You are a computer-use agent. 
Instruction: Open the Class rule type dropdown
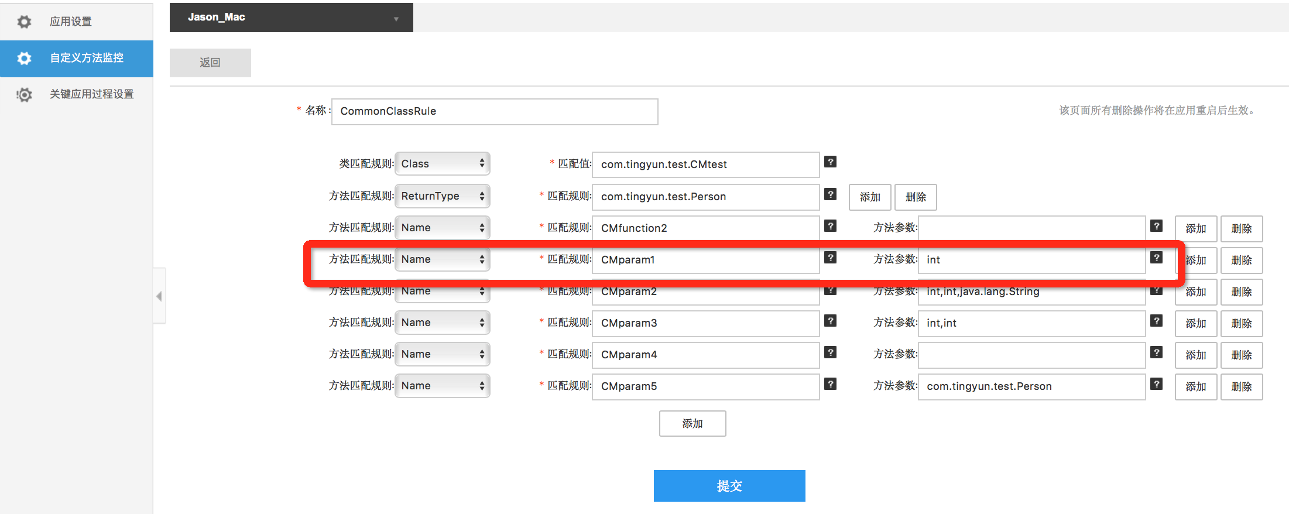tap(443, 164)
